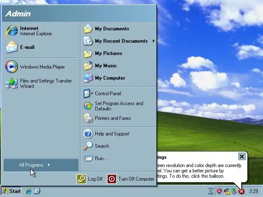Click the My Music text
The width and height of the screenshot is (263, 197).
(x=106, y=66)
